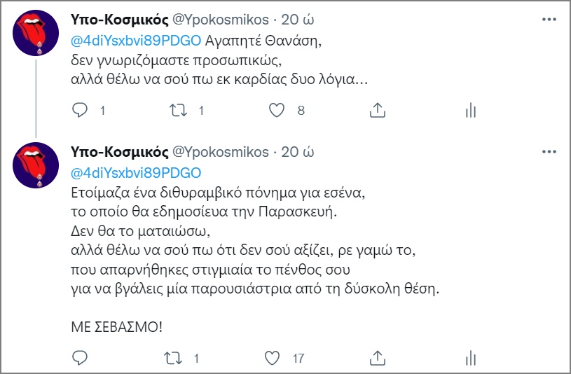Reply to the first tweet
The width and height of the screenshot is (571, 374).
[81, 110]
